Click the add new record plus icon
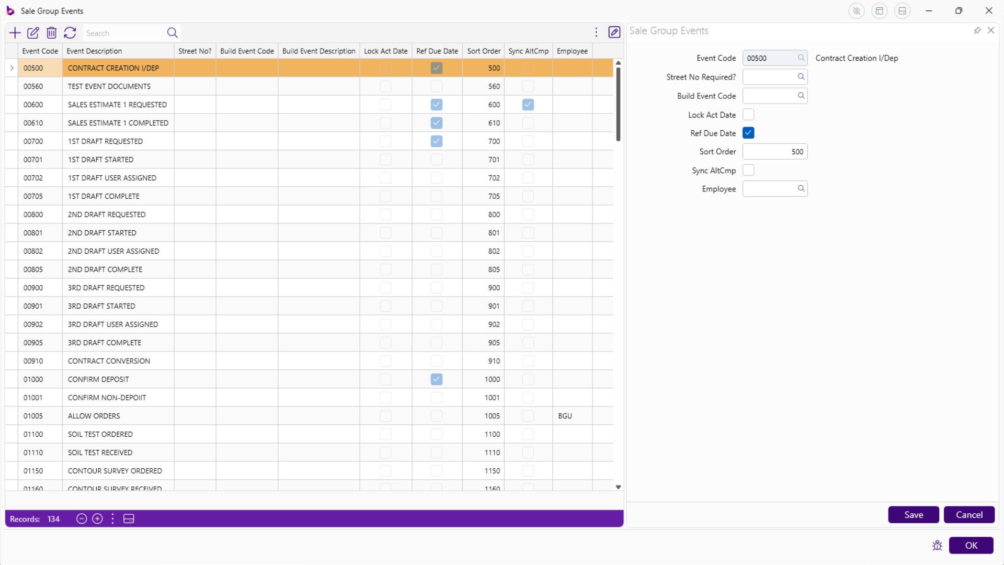This screenshot has width=1004, height=565. (x=15, y=33)
